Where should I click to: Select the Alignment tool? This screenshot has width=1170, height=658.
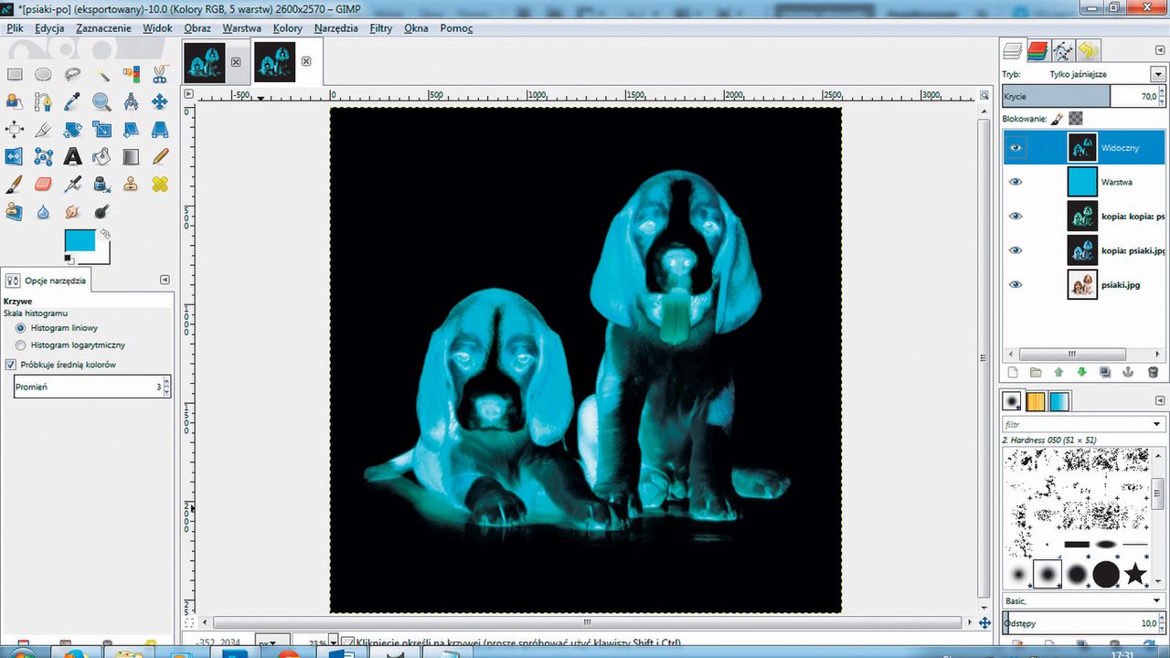pyautogui.click(x=15, y=129)
